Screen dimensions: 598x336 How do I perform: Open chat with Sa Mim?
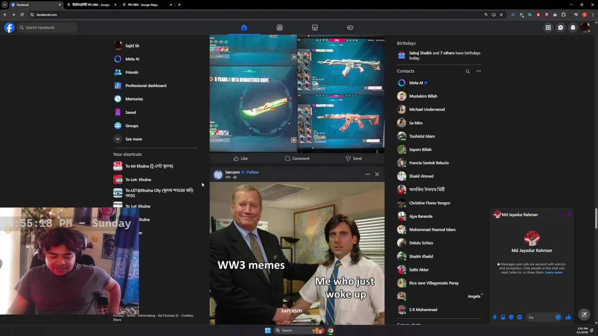point(439,123)
